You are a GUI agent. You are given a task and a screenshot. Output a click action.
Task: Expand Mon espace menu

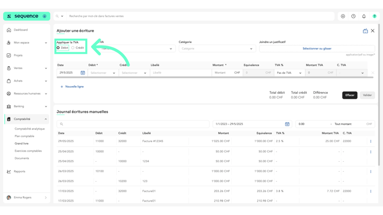pyautogui.click(x=27, y=43)
